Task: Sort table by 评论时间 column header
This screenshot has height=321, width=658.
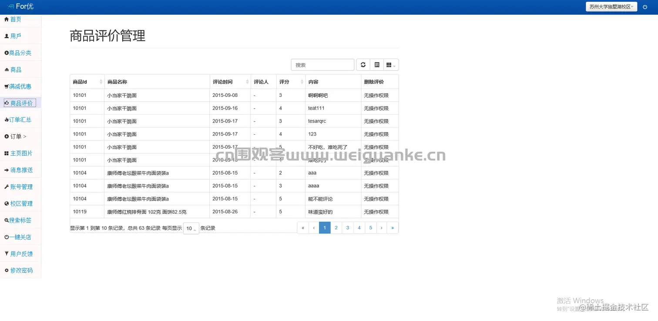Action: tap(230, 82)
